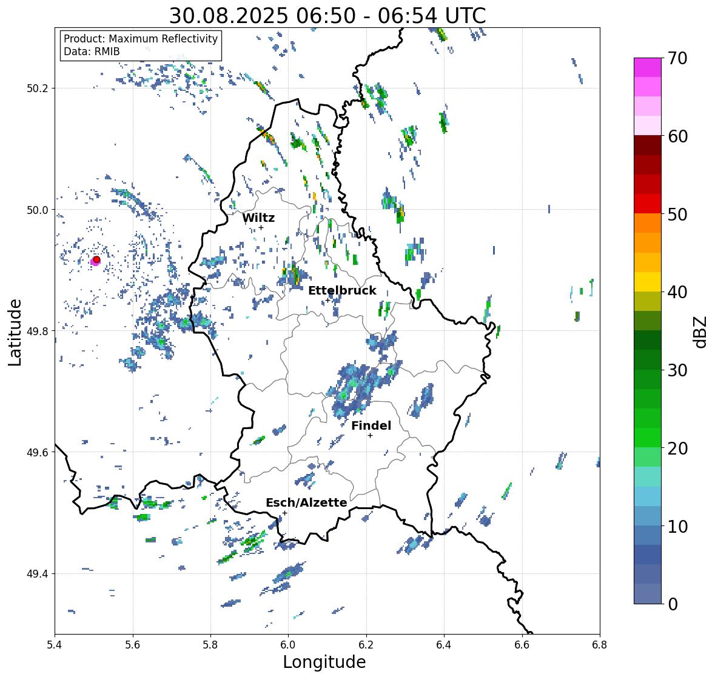The width and height of the screenshot is (715, 677).
Task: Click the magenta top colorbar segment
Action: coord(648,68)
